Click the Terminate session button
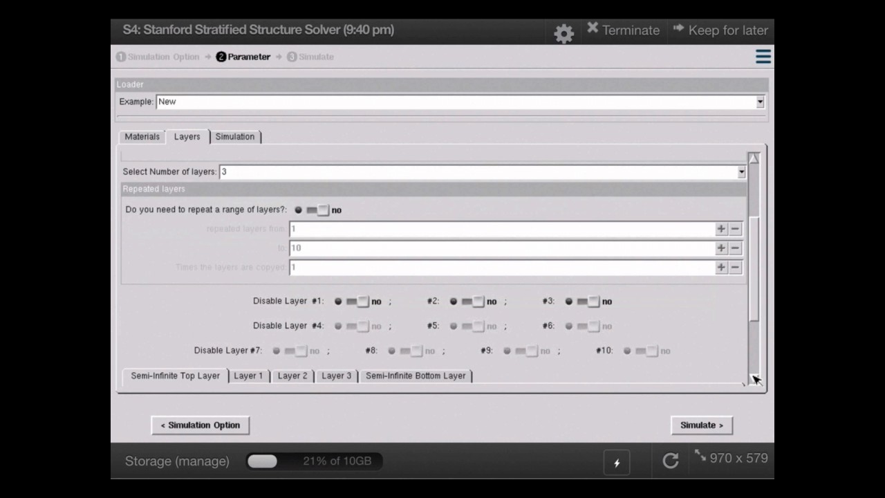The height and width of the screenshot is (498, 885). coord(623,30)
